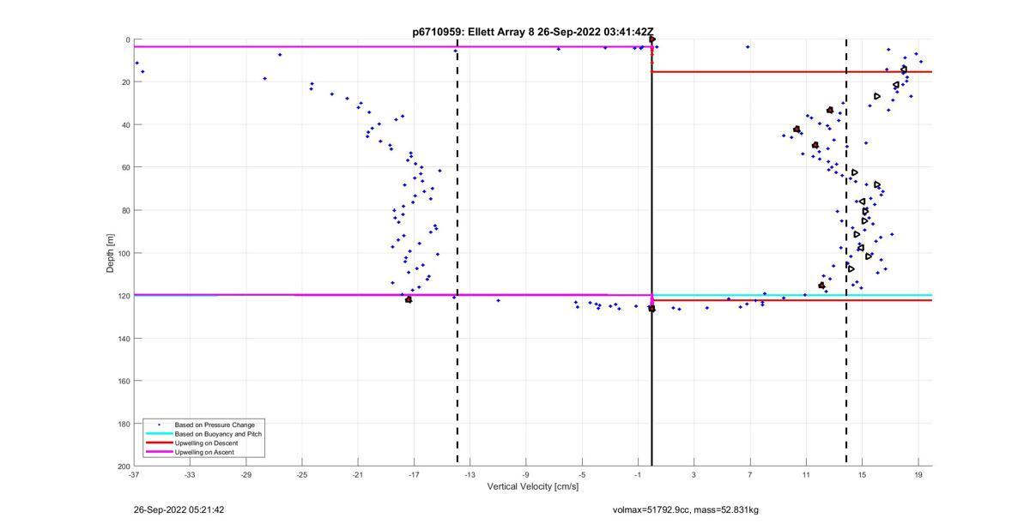Click the red line sample in the legend
The height and width of the screenshot is (524, 1030).
click(x=159, y=443)
